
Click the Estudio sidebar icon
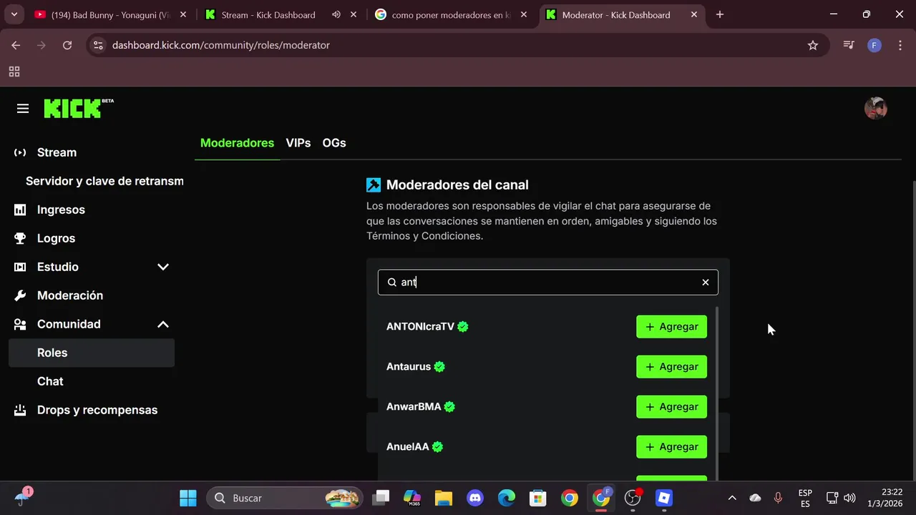(x=20, y=267)
